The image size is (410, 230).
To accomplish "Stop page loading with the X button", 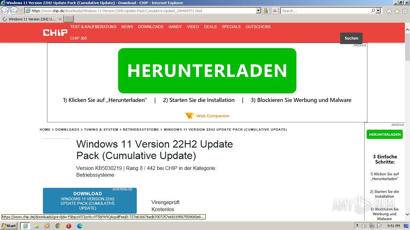I will click(x=275, y=11).
